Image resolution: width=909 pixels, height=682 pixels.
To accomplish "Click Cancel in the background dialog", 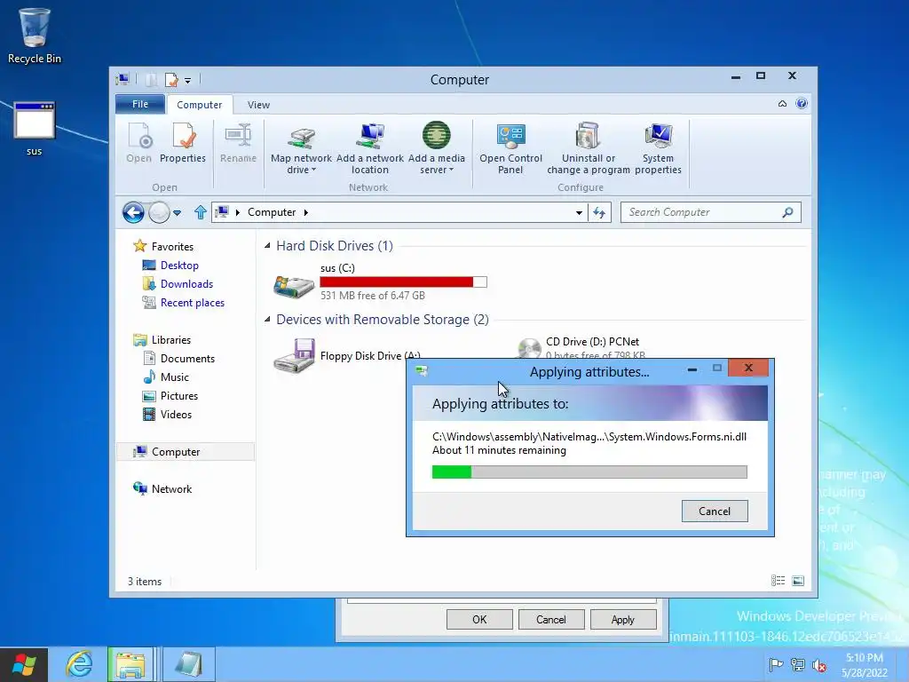I will click(550, 619).
